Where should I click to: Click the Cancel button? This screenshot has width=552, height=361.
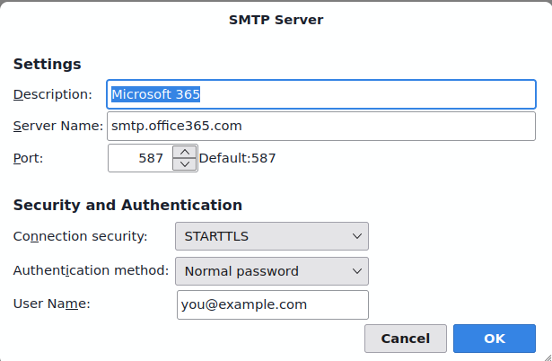[406, 339]
